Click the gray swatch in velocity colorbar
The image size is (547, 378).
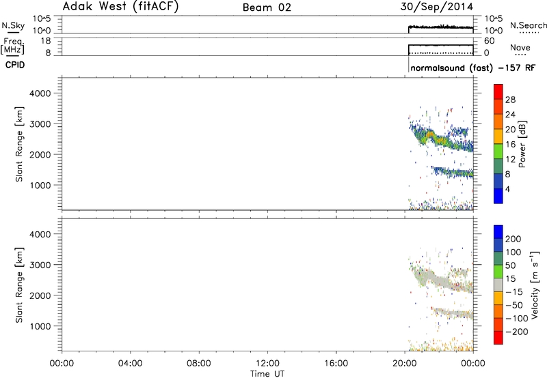[498, 285]
